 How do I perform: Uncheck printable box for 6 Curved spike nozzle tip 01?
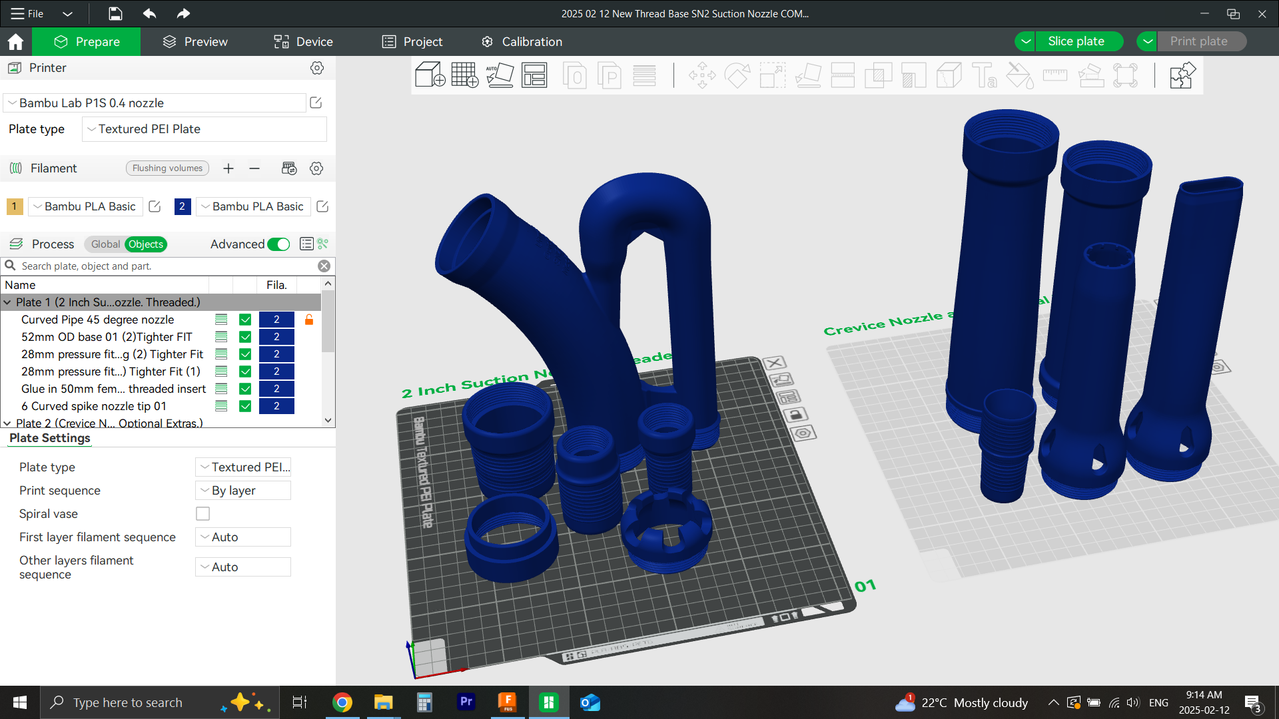click(x=245, y=406)
